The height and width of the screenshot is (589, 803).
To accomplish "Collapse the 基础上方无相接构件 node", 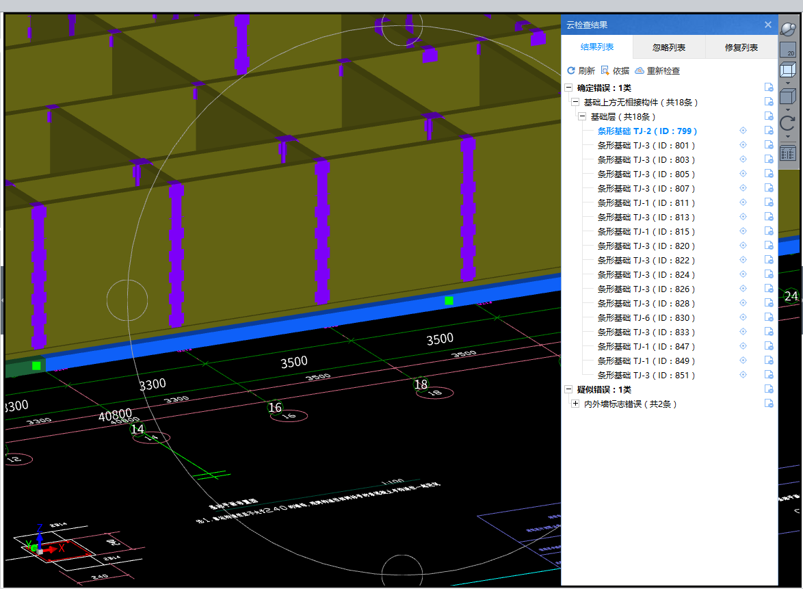I will click(575, 102).
